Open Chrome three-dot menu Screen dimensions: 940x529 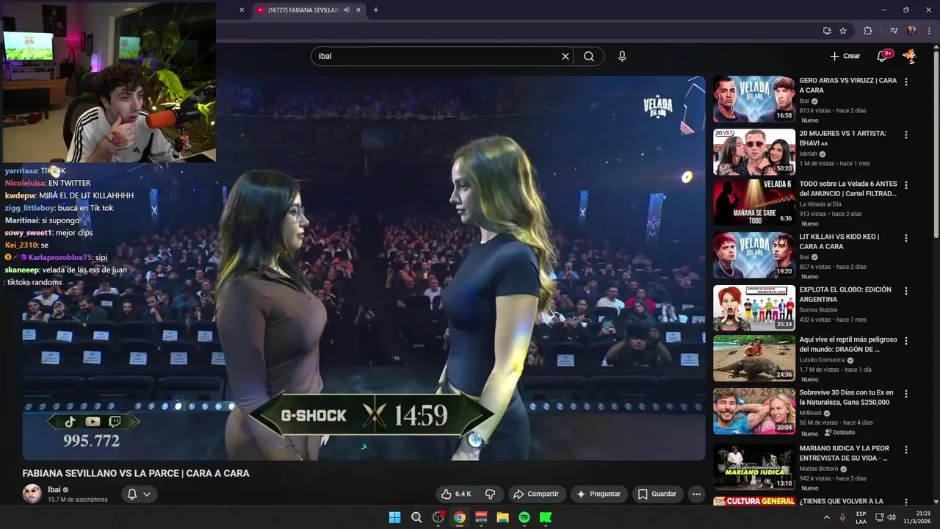pyautogui.click(x=928, y=31)
